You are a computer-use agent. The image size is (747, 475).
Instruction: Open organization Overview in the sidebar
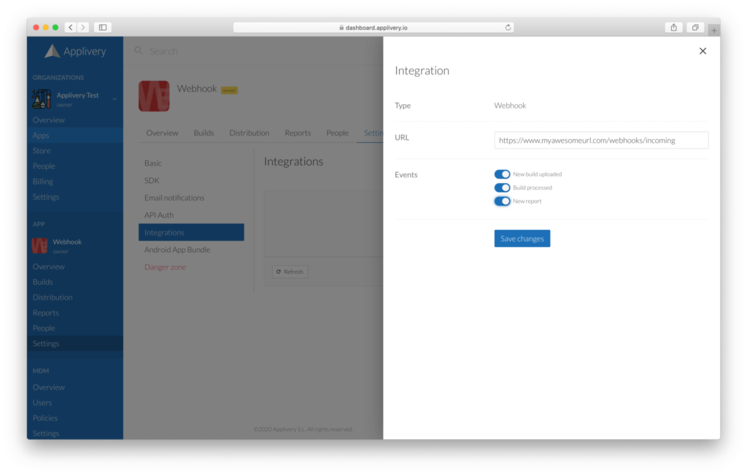pos(75,120)
